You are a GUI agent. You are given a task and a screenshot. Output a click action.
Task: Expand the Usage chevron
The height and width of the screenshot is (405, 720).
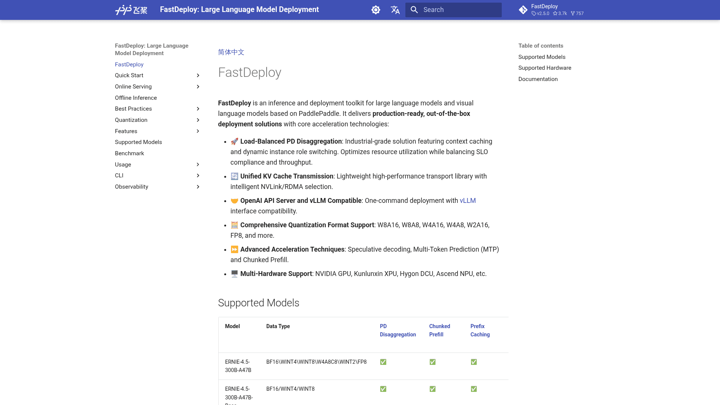point(198,165)
